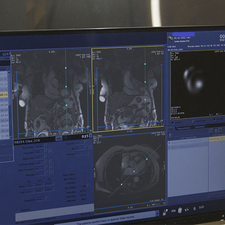Click the expand-arrows icon above Coil Configuration
This screenshot has width=225, height=225.
(220, 130)
